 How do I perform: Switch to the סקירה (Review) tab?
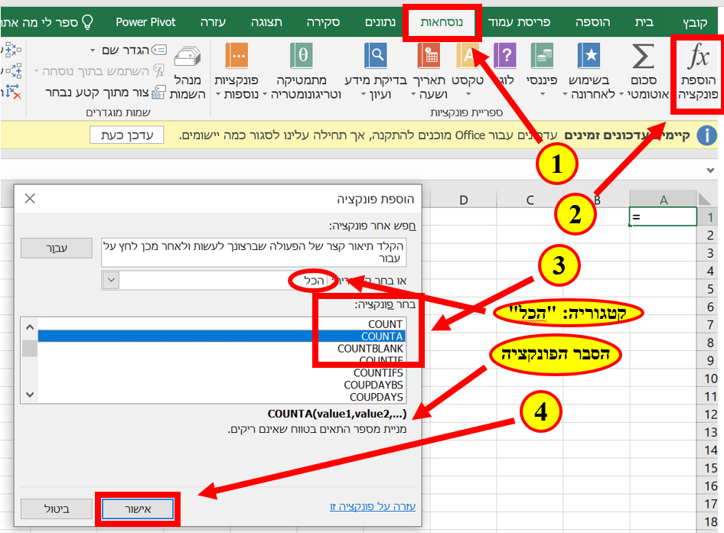click(x=323, y=22)
